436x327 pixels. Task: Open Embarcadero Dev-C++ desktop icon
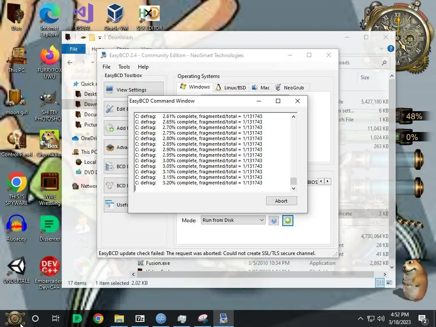[x=49, y=273]
